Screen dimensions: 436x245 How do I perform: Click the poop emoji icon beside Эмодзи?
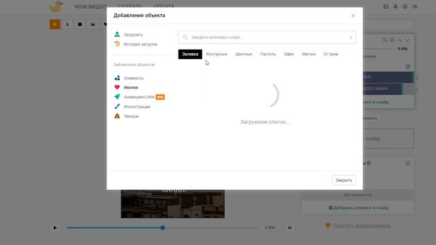point(117,116)
